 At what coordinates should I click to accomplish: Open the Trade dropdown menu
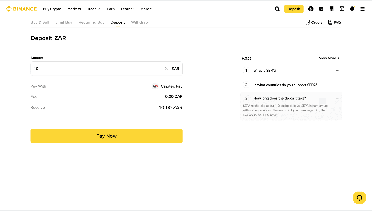pos(94,9)
